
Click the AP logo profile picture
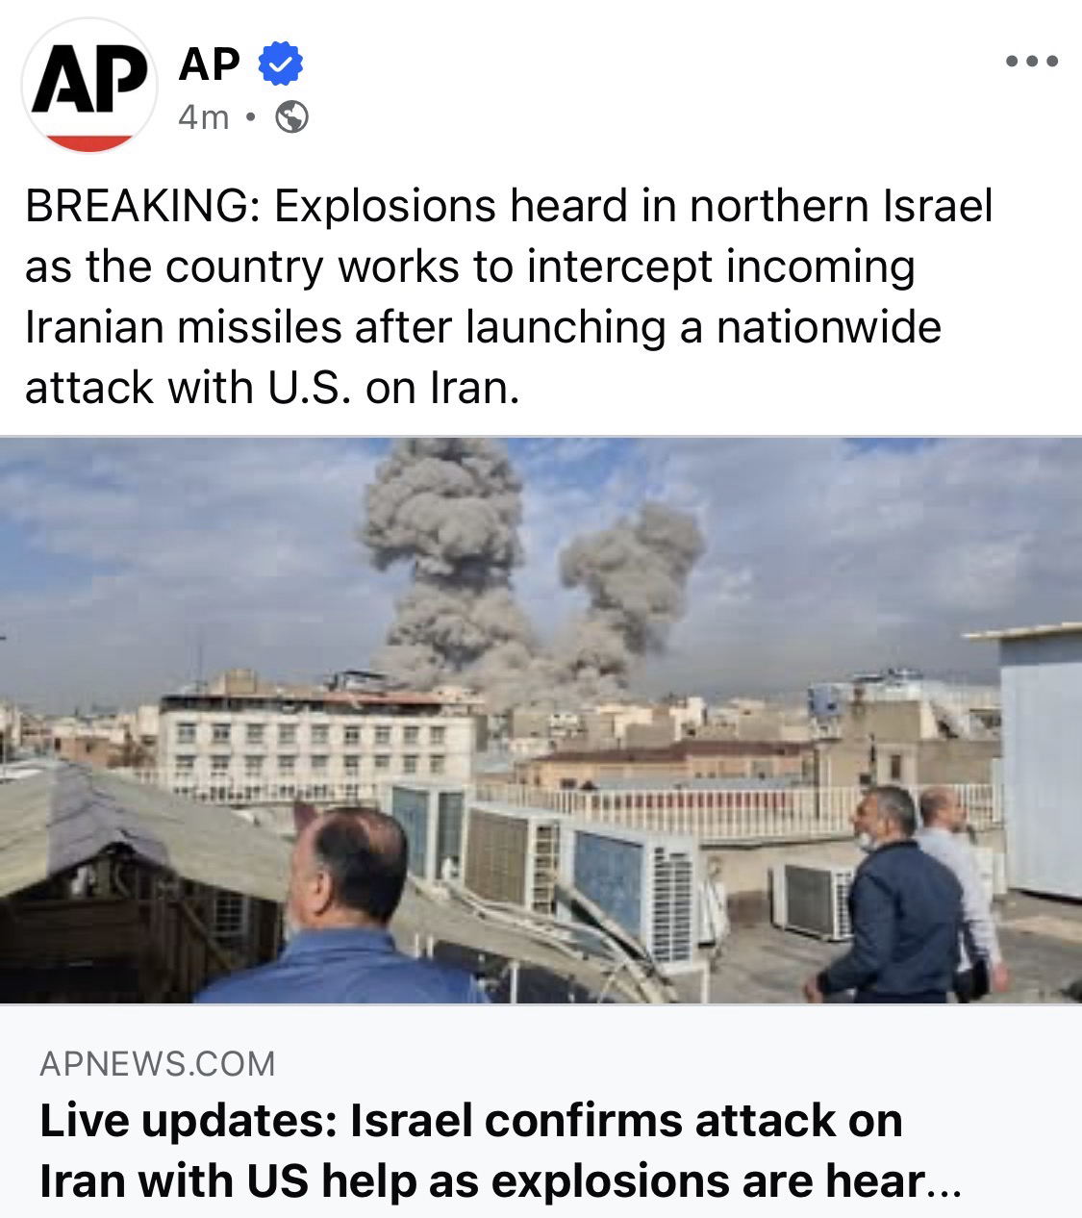89,85
